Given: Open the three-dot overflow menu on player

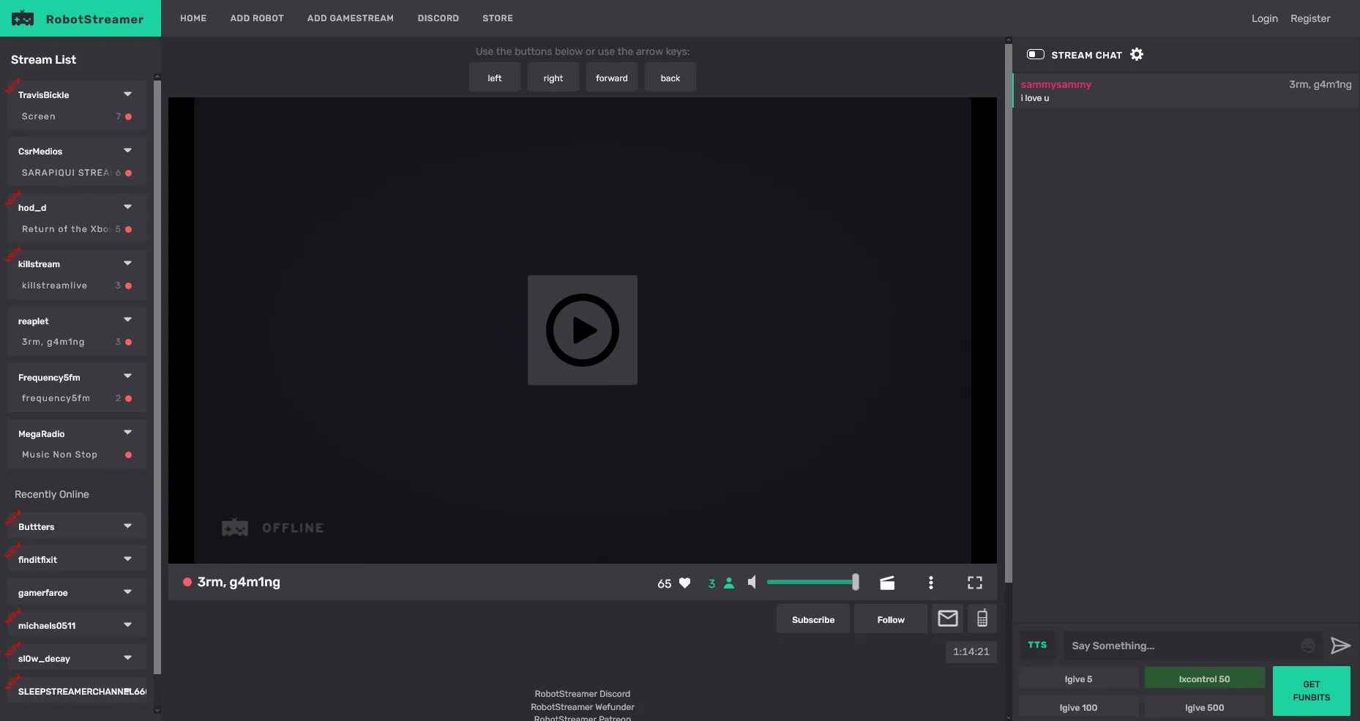Looking at the screenshot, I should (x=930, y=583).
